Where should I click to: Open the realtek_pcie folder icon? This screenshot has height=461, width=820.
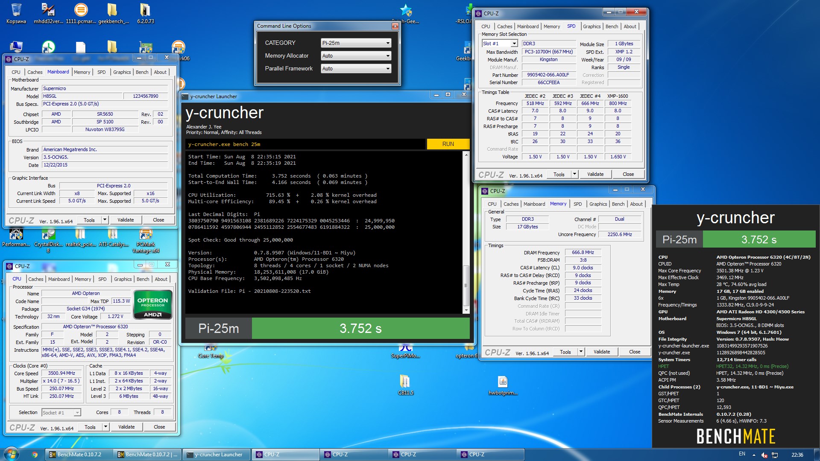click(x=80, y=238)
